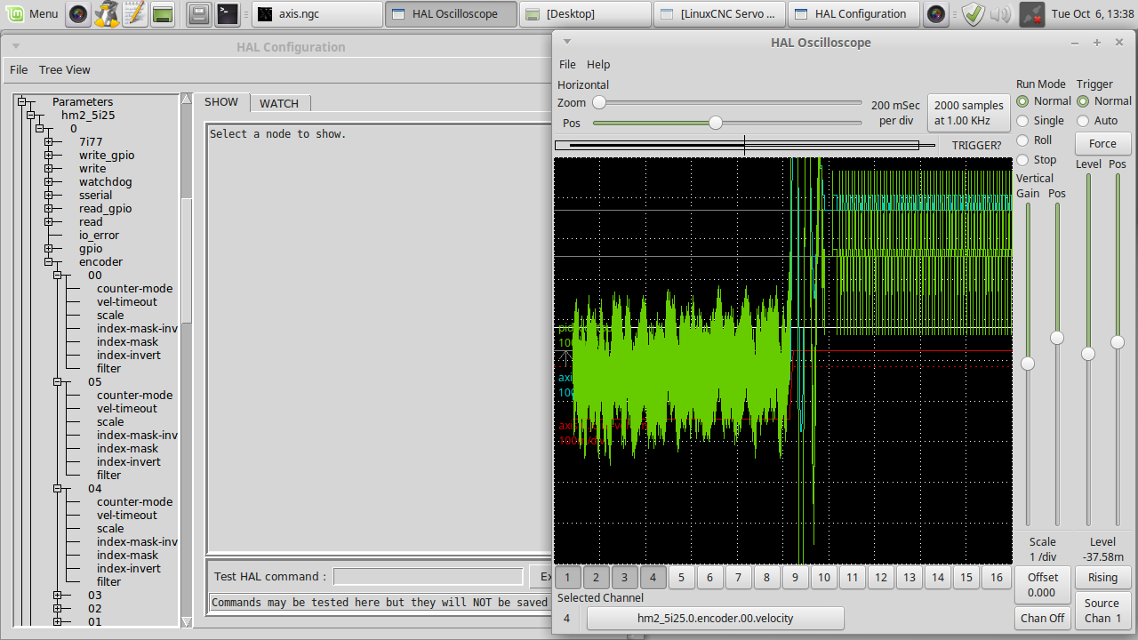Open File menu in HAL Configuration
The image size is (1138, 640).
coord(19,69)
